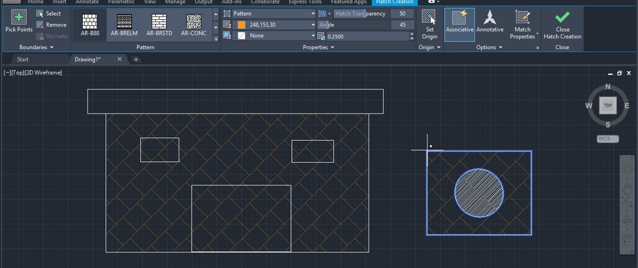Click the orange hatch color swatch
The image size is (638, 268).
tap(241, 25)
